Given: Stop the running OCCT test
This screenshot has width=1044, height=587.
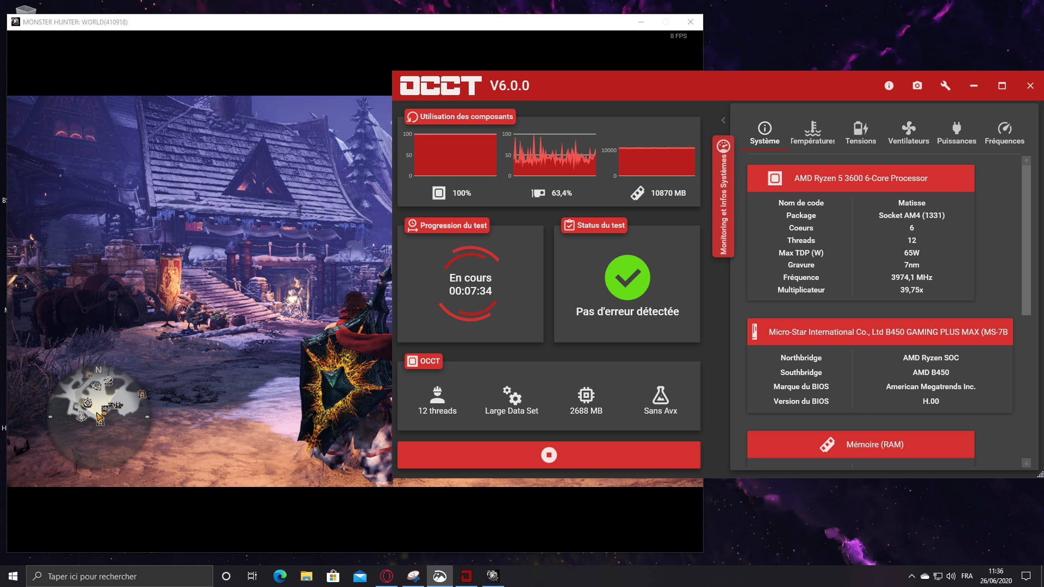Looking at the screenshot, I should pyautogui.click(x=549, y=455).
